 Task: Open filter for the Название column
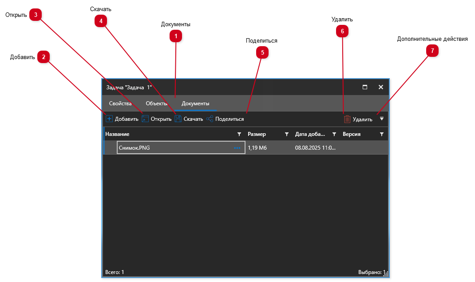click(239, 134)
